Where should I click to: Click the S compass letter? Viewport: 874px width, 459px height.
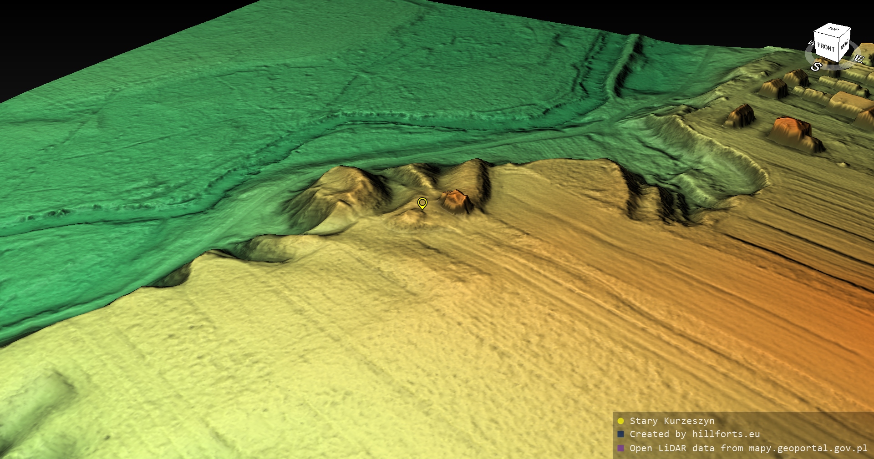[x=816, y=67]
